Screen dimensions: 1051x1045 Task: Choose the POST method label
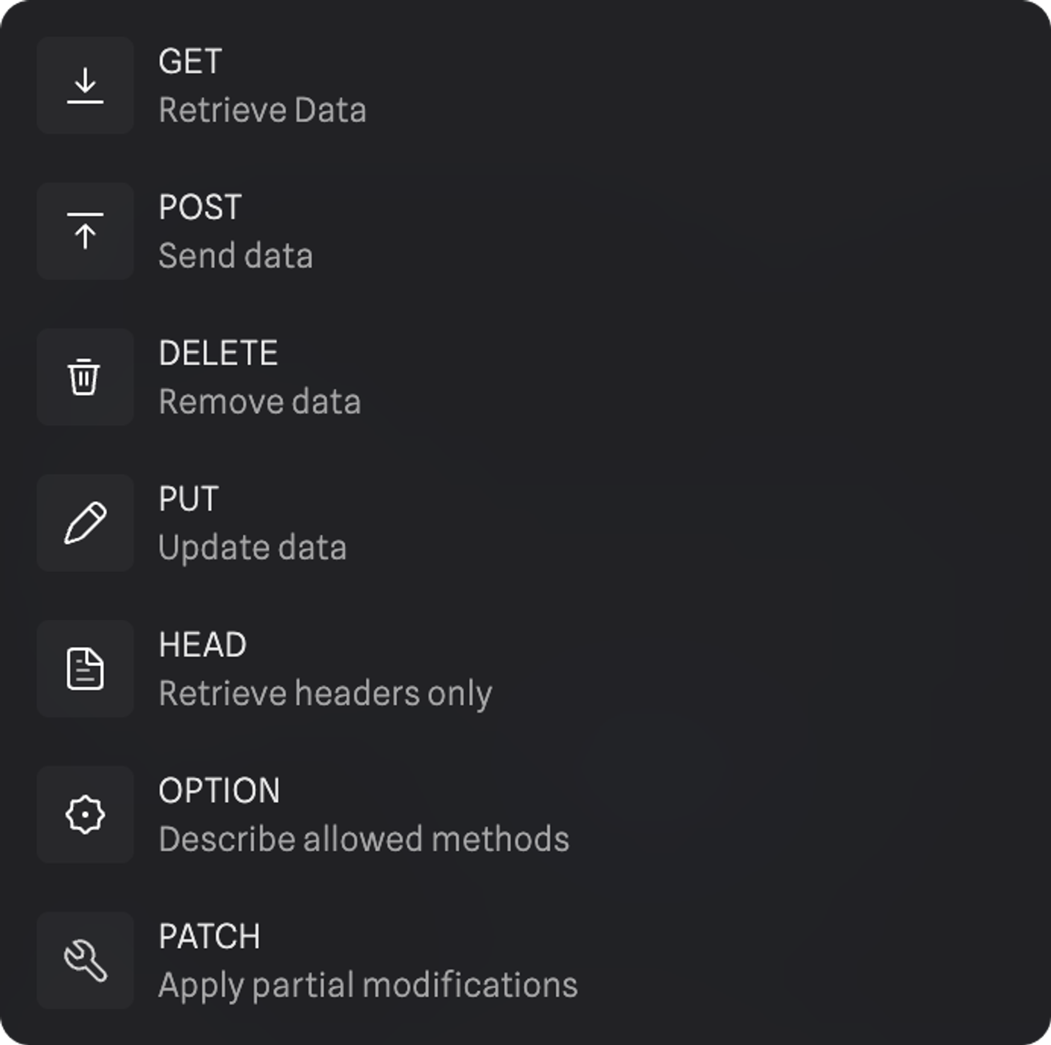point(200,207)
